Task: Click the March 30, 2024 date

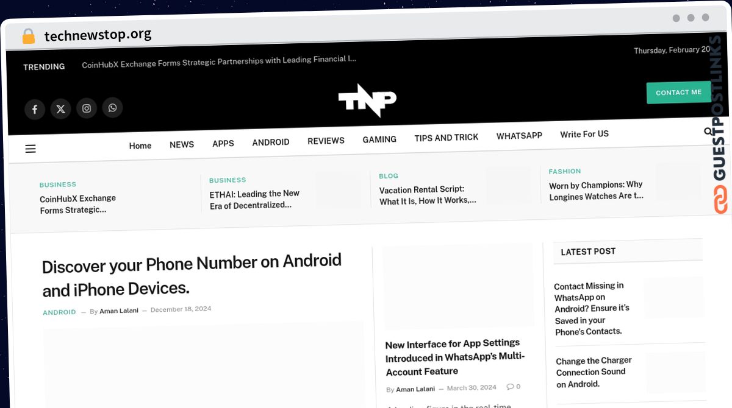Action: 472,388
